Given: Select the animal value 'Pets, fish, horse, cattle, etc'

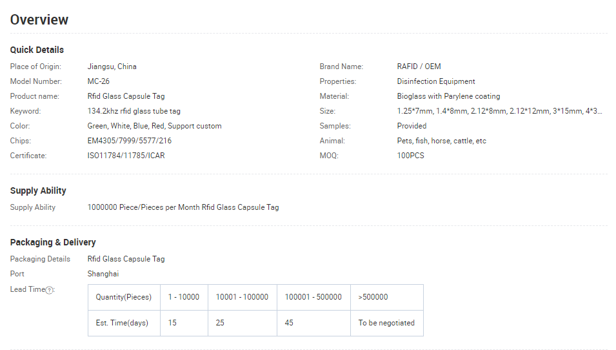Looking at the screenshot, I should (x=442, y=141).
